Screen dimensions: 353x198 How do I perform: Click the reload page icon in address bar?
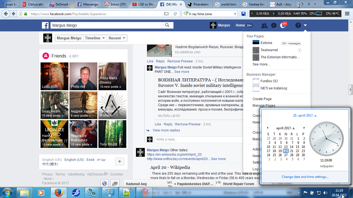175,14
